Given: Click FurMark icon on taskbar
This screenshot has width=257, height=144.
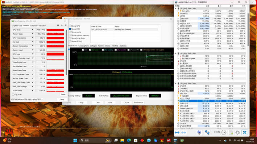Looking at the screenshot, I should click(x=162, y=140).
